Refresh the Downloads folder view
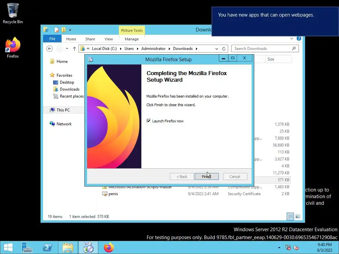 coord(224,49)
